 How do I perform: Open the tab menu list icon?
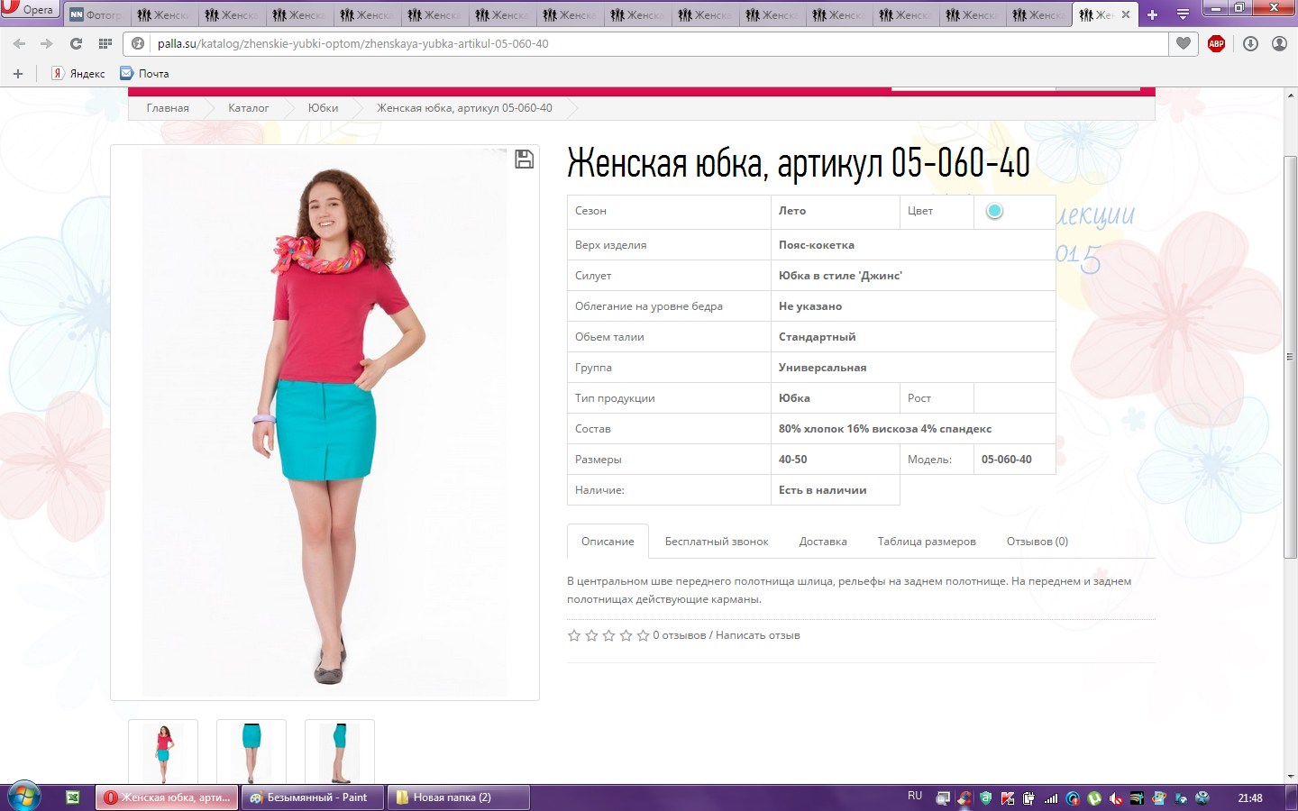(x=1183, y=14)
